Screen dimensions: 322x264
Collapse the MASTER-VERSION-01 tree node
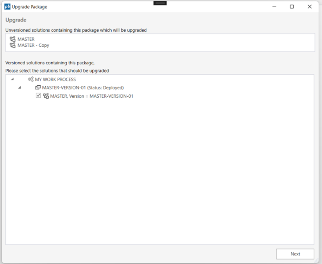coord(20,87)
